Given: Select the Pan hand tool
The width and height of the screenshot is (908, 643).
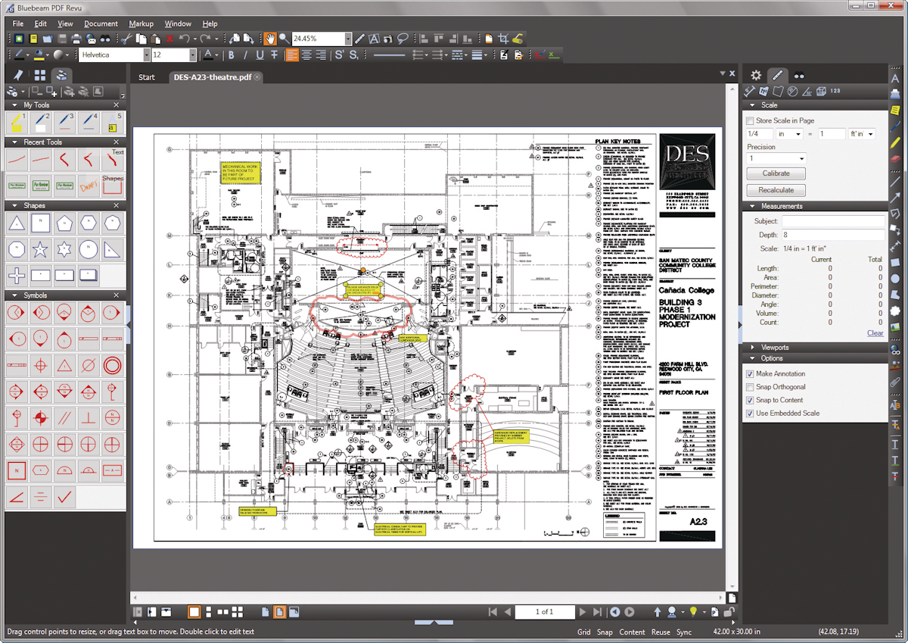Looking at the screenshot, I should tap(269, 38).
